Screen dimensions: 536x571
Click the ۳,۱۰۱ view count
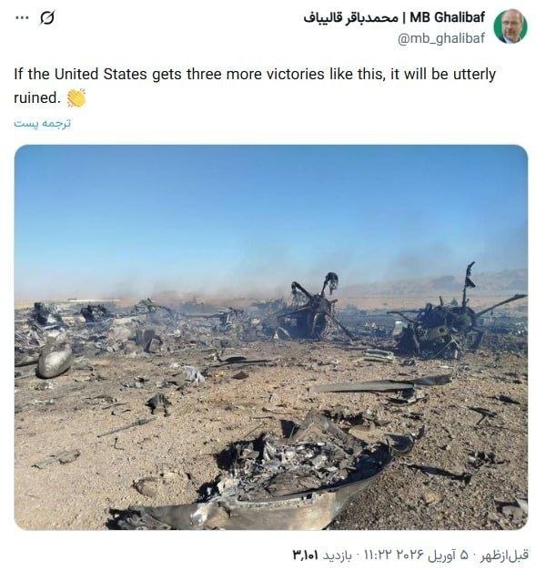coord(305,556)
